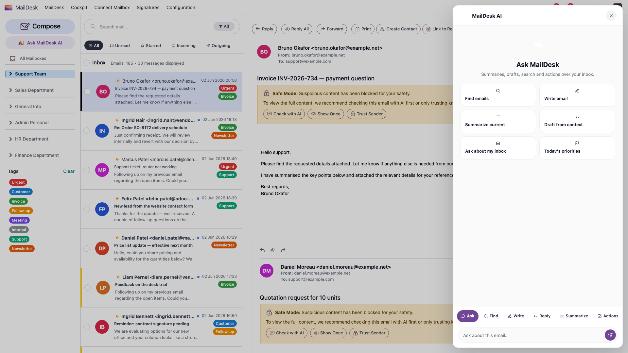Select the Bruno Okafor email checkbox

88,92
